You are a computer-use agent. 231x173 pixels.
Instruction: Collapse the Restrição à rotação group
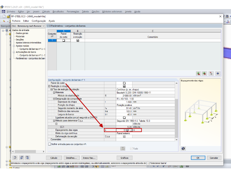(49, 86)
